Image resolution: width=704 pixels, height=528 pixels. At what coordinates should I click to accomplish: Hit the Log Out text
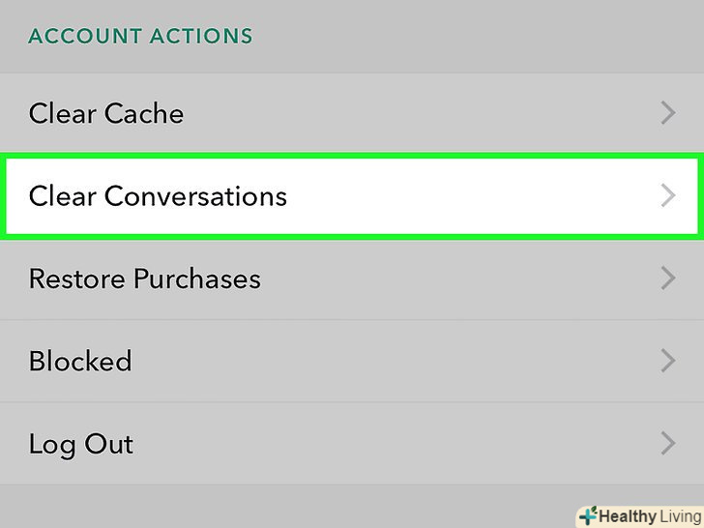[81, 445]
